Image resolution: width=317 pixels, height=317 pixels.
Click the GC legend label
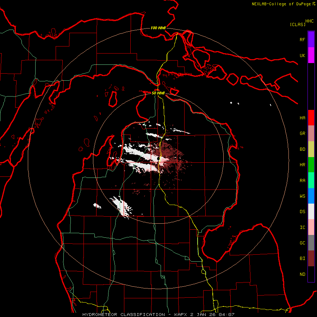click(302, 243)
